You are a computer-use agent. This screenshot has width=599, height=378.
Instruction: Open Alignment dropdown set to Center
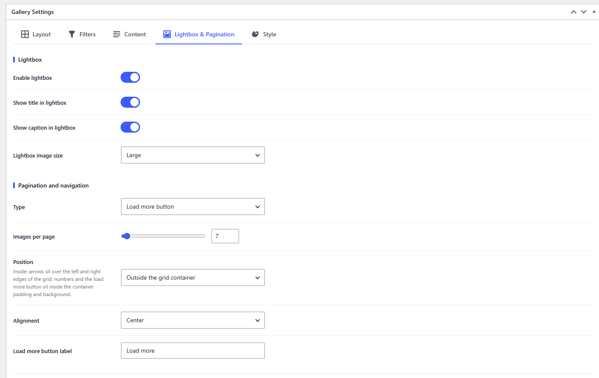[x=193, y=320]
